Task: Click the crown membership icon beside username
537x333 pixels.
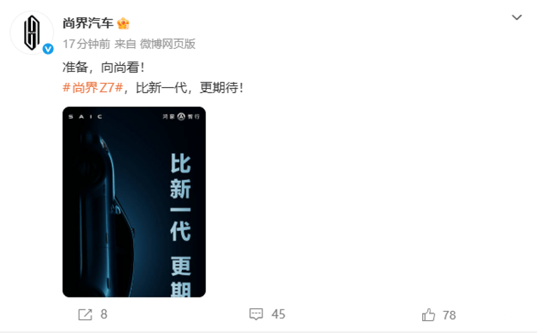Action: pos(123,23)
